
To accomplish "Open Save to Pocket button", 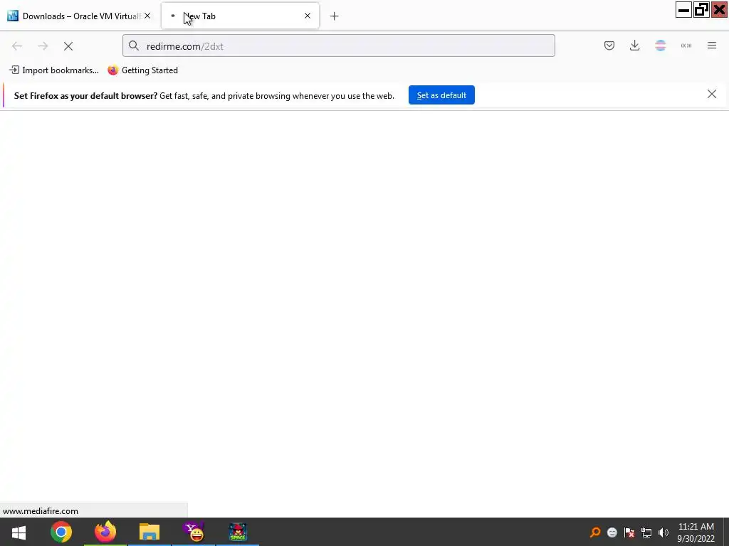I will [609, 45].
